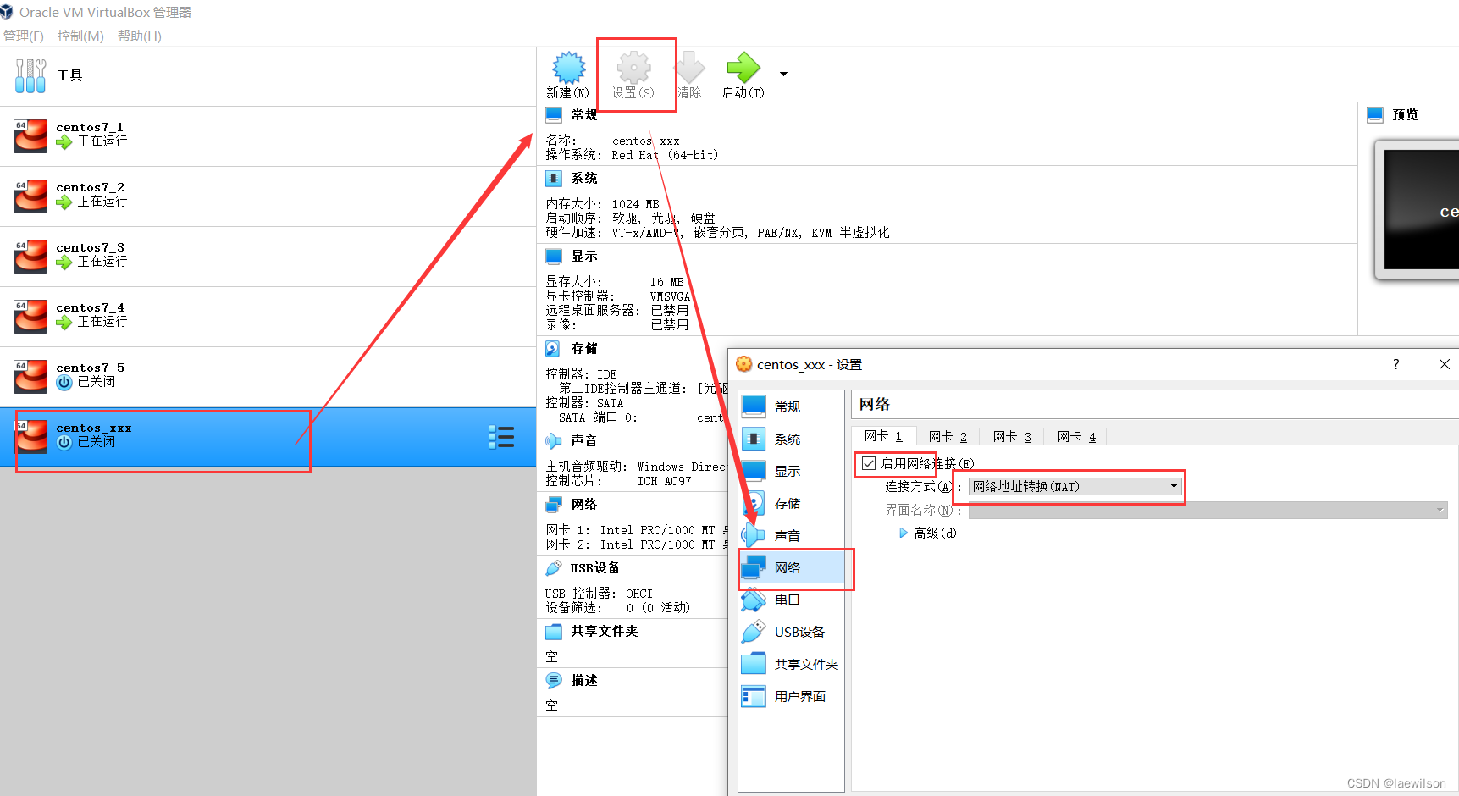Viewport: 1459px width, 796px height.
Task: Click the 显示 section header in details
Action: click(584, 256)
